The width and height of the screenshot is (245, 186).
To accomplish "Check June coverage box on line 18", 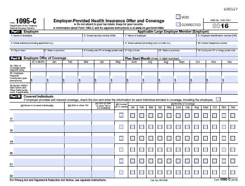I will [x=178, y=127].
